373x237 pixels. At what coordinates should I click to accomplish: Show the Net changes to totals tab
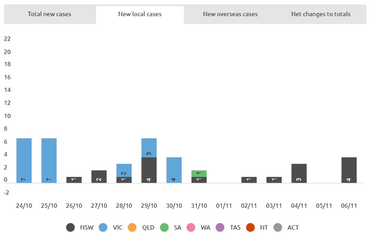tap(320, 14)
